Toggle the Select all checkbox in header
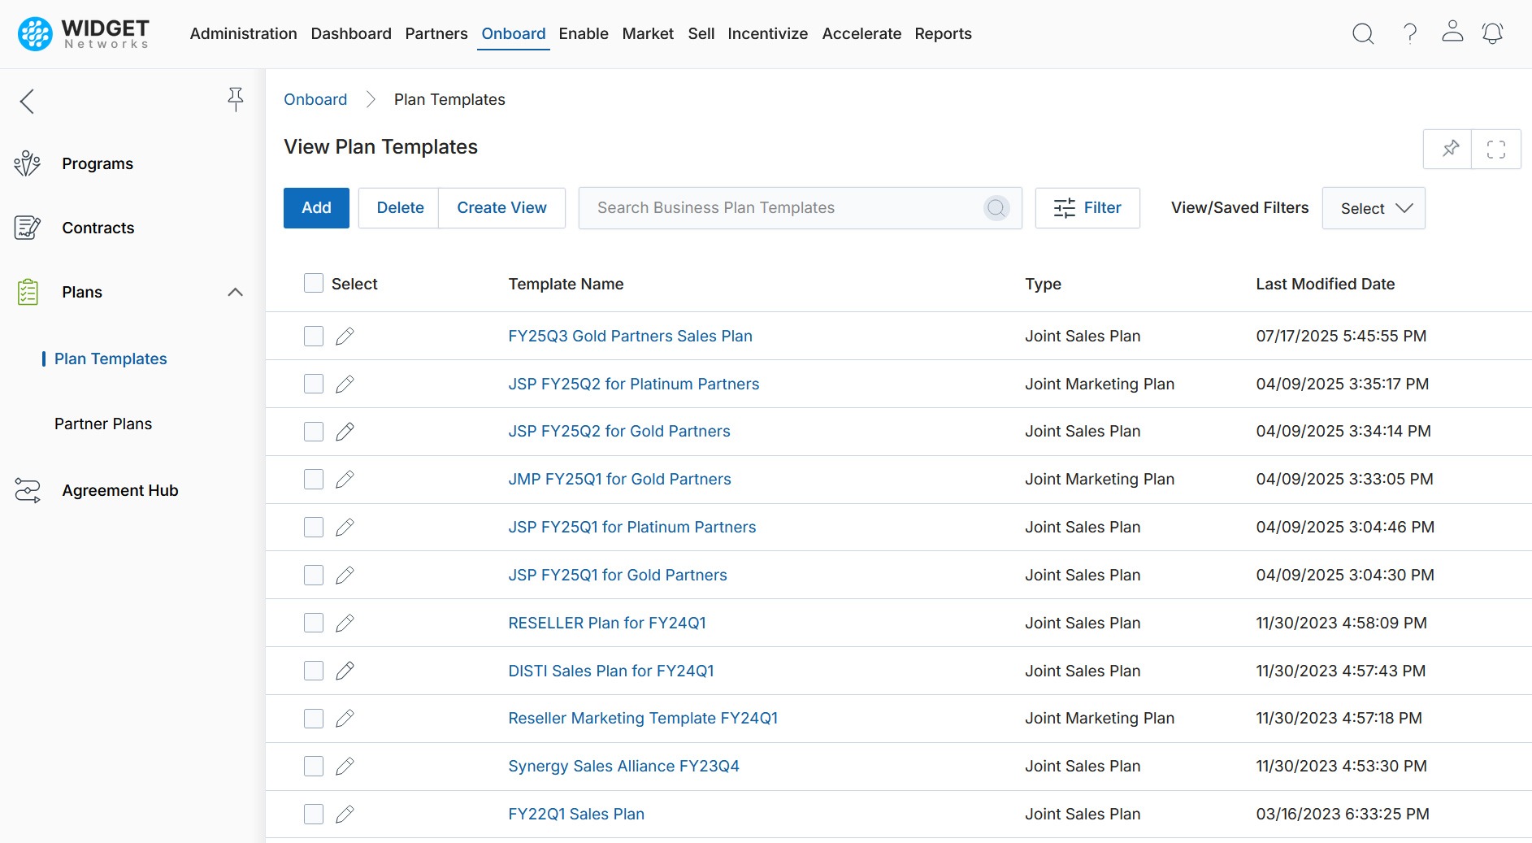The width and height of the screenshot is (1532, 843). click(x=314, y=283)
